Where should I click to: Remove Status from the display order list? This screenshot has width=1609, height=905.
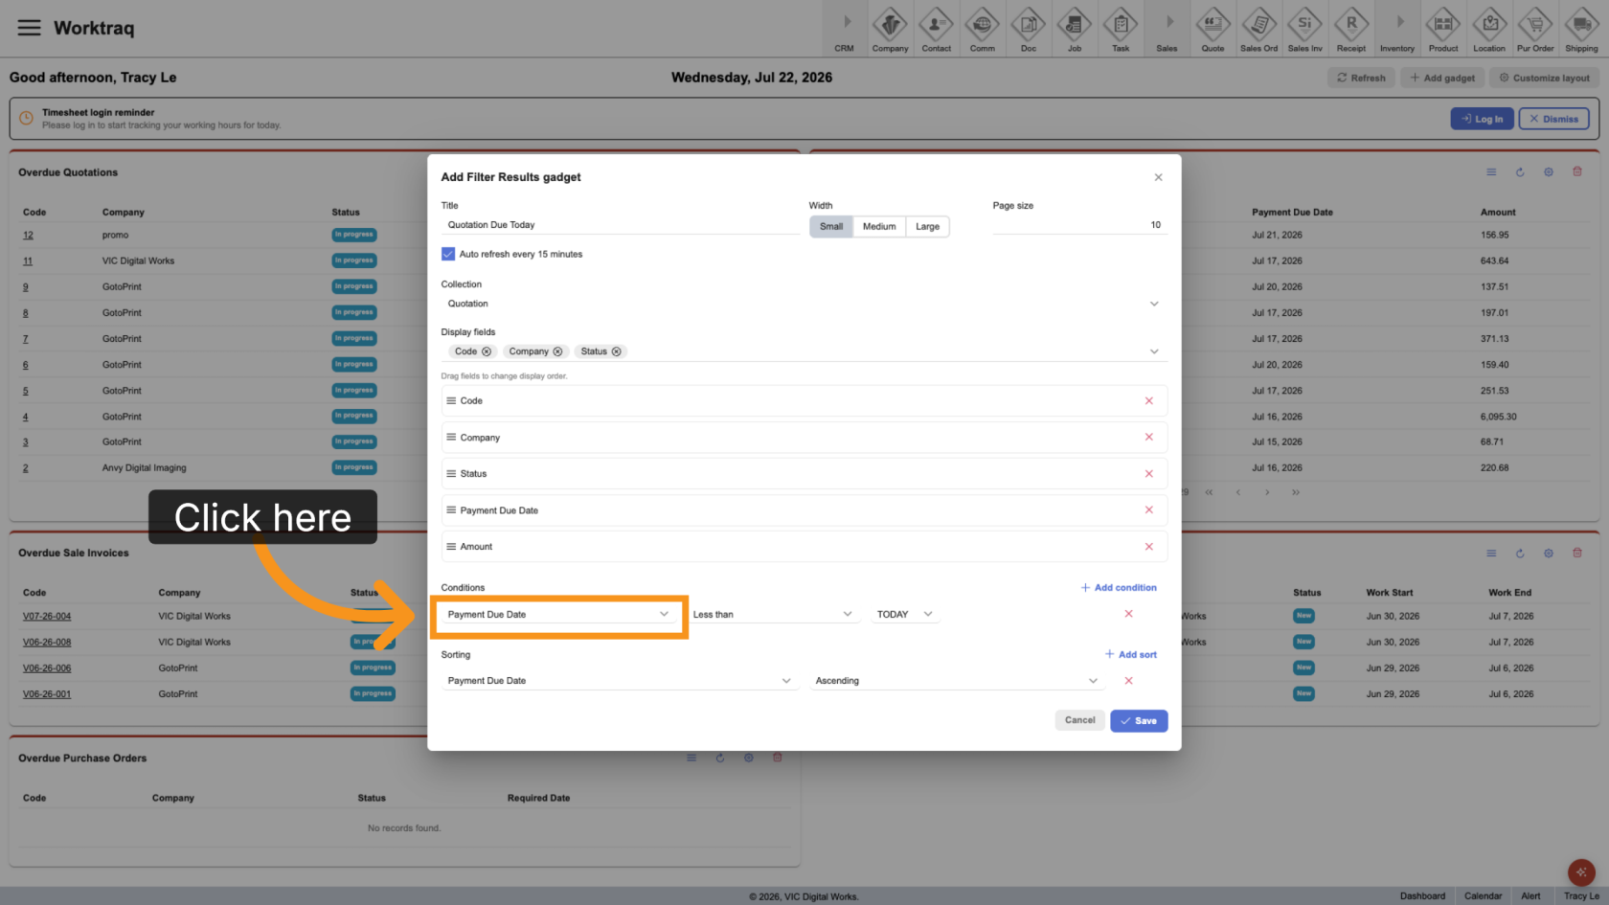1148,474
